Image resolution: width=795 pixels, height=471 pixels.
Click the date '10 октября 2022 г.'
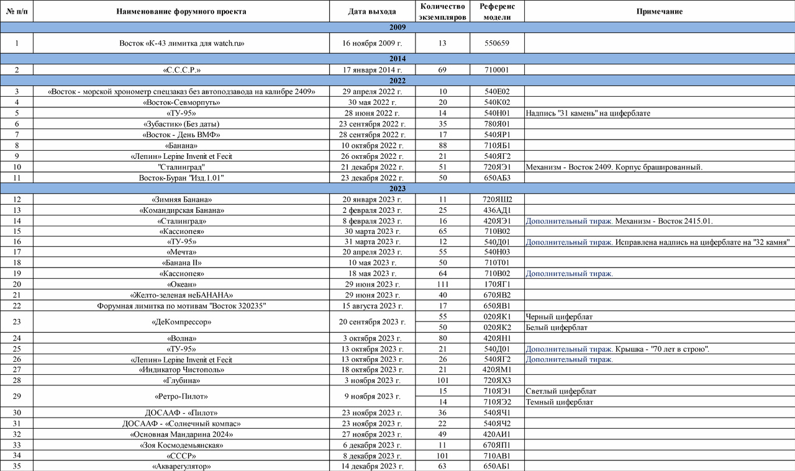(372, 145)
